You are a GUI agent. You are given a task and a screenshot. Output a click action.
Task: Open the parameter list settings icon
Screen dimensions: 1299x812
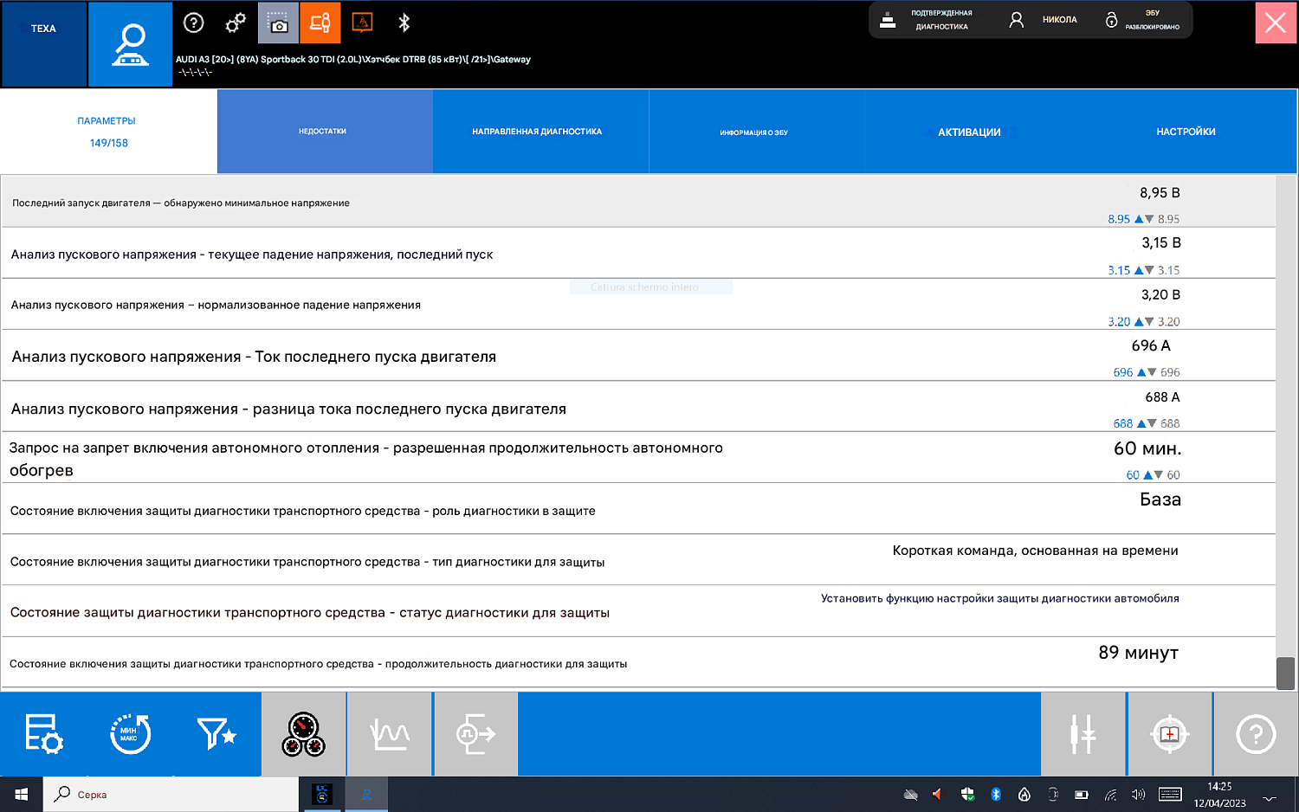[x=43, y=734]
